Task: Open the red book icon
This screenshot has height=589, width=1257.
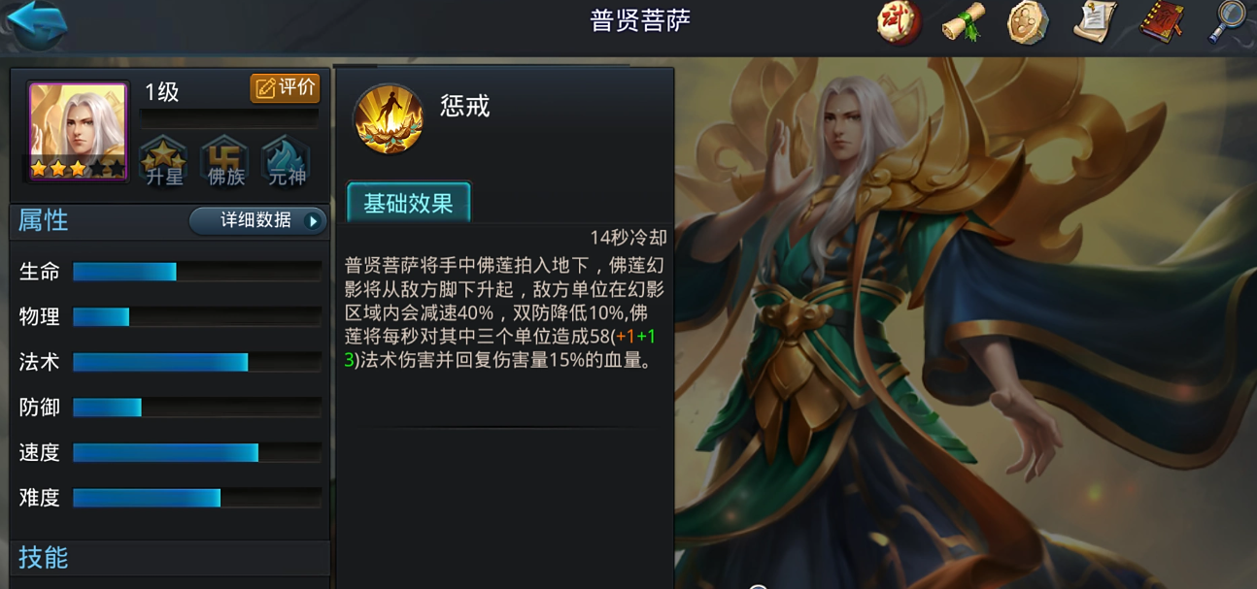Action: [1161, 22]
